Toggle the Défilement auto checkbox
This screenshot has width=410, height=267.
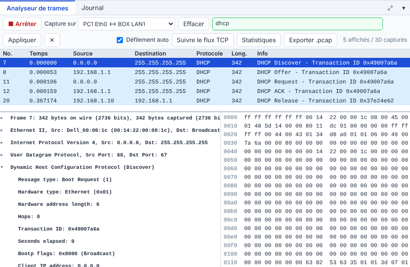click(x=120, y=40)
